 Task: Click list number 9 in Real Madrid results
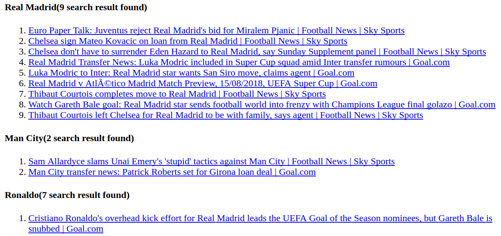(22, 115)
